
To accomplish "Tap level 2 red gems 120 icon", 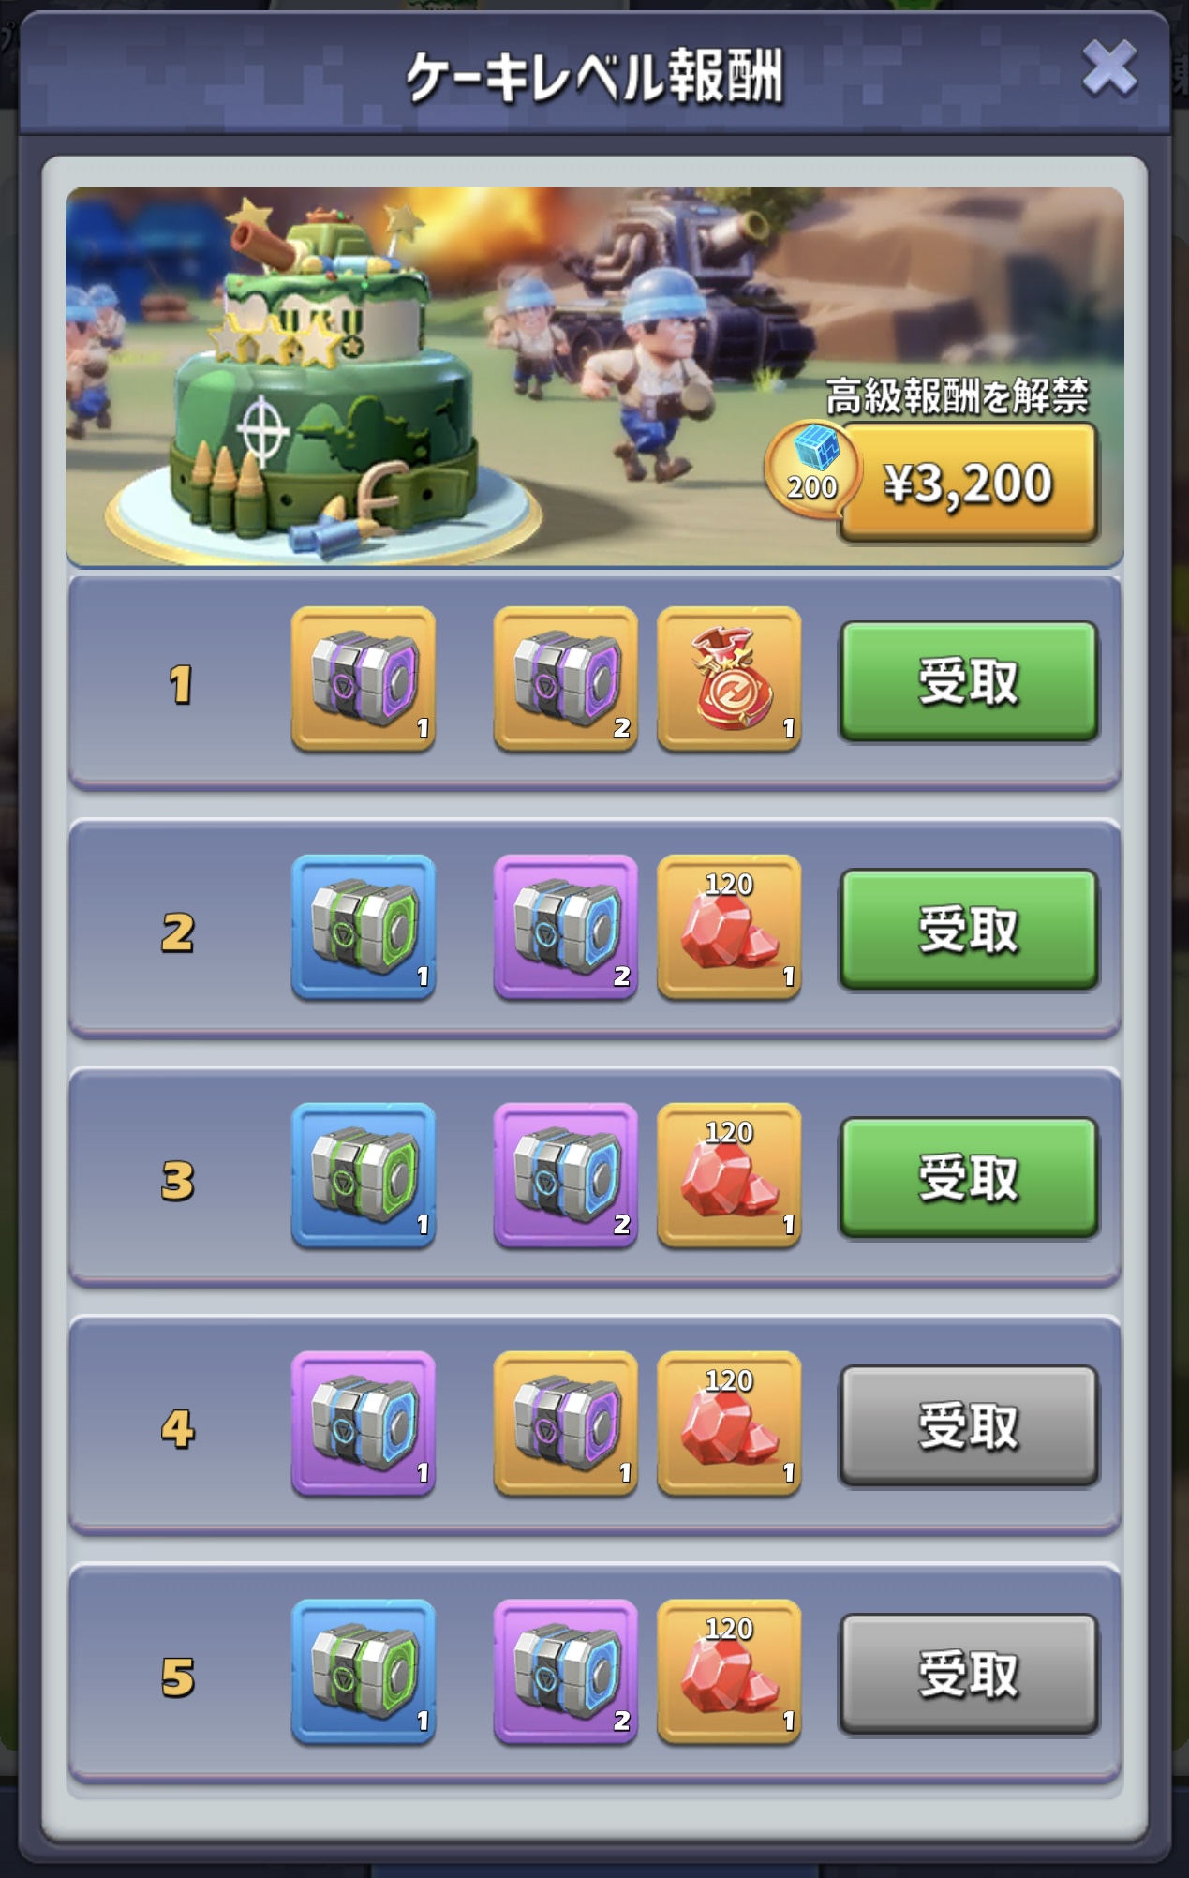I will coord(729,928).
